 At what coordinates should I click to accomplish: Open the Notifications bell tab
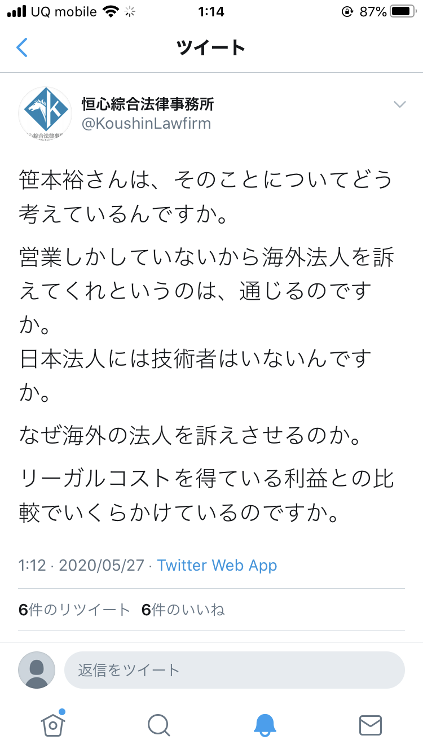coord(265,725)
